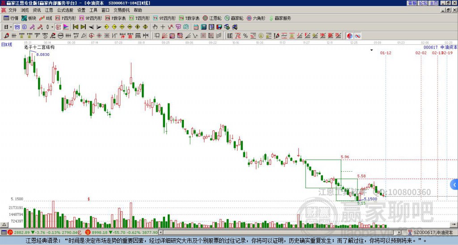Image resolution: width=458 pixels, height=245 pixels.
Task: Click the 论坛 forum link
Action: click(423, 3)
